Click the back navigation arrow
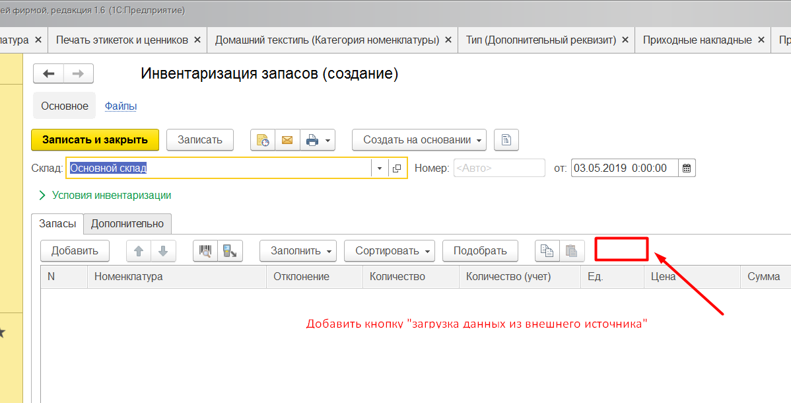This screenshot has height=403, width=791. 48,73
